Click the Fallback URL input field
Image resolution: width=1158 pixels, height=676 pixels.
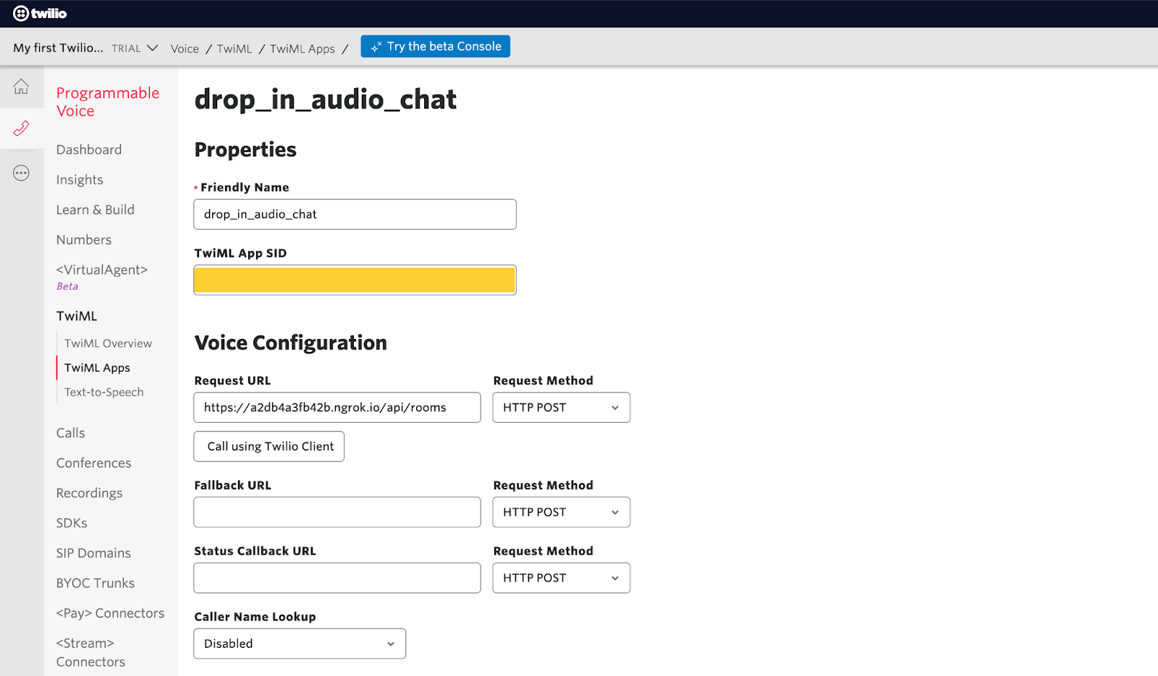tap(337, 513)
